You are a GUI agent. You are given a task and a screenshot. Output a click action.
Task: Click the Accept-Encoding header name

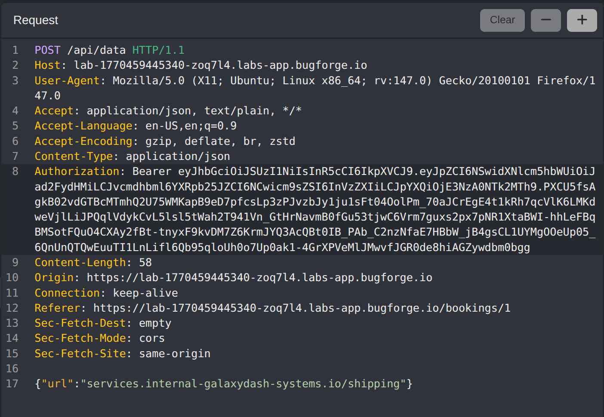pyautogui.click(x=83, y=141)
